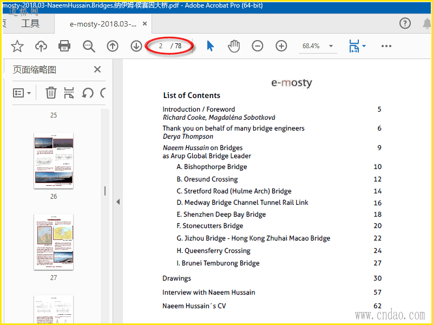Add bookmark with the star icon
Viewport: 433px width, 325px height.
click(17, 46)
